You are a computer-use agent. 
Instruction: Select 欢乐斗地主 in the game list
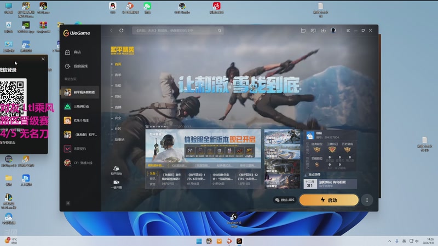pos(80,120)
